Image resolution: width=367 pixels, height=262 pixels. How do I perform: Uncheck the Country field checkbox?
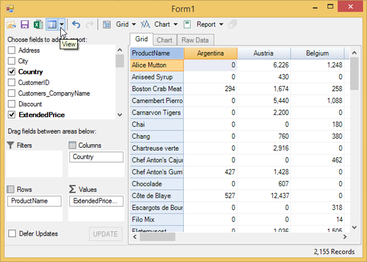tap(11, 72)
